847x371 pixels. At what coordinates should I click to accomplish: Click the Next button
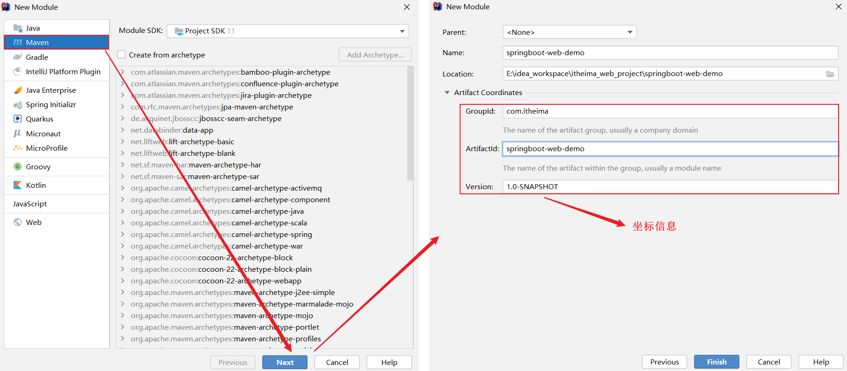tap(285, 362)
